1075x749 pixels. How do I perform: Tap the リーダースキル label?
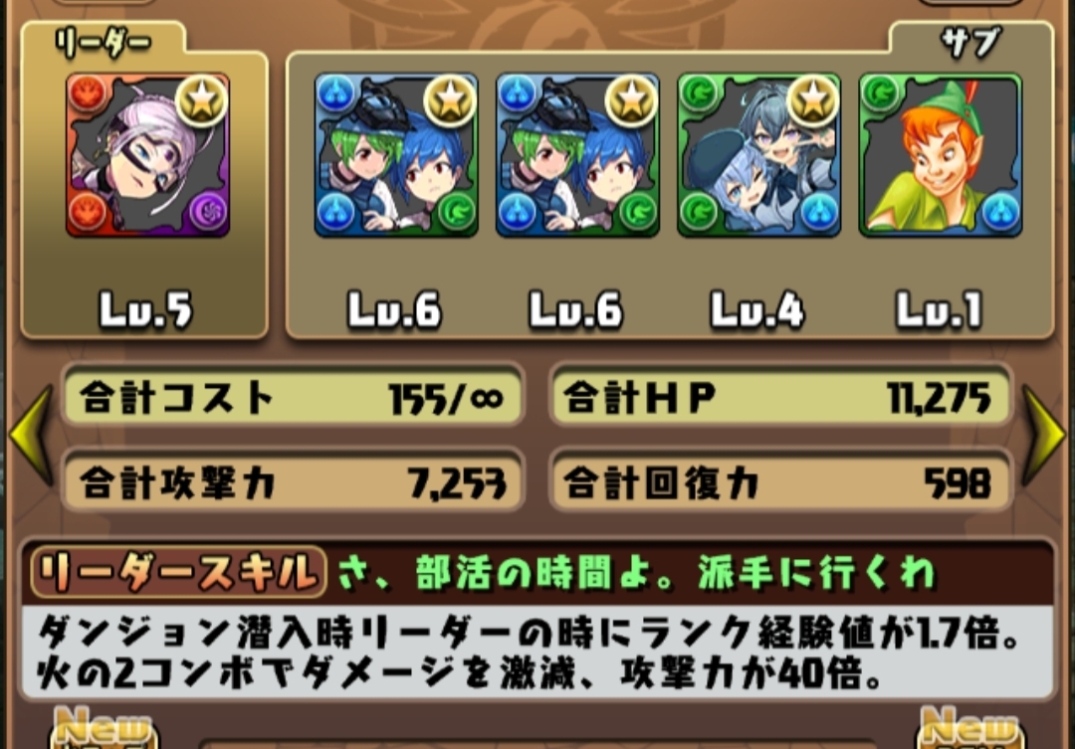click(177, 572)
